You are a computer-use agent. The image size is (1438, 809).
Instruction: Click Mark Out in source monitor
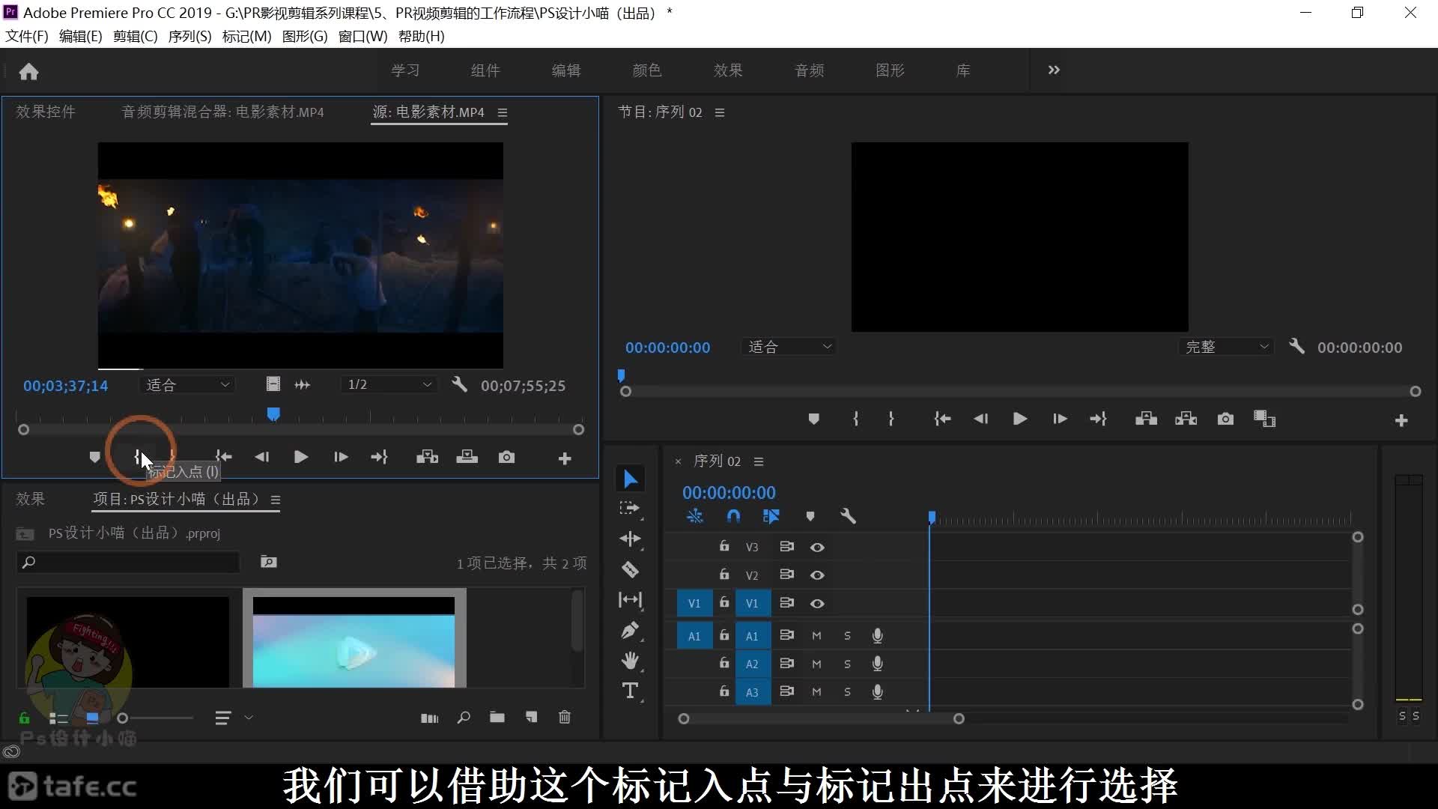(x=173, y=457)
